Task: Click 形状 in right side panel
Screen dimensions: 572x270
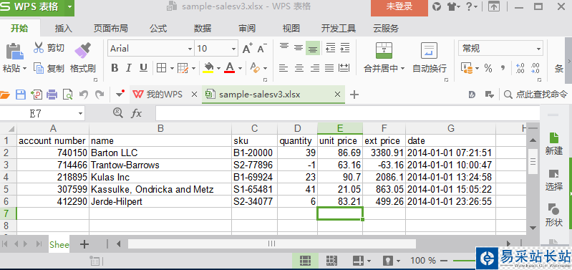Action: pyautogui.click(x=554, y=216)
